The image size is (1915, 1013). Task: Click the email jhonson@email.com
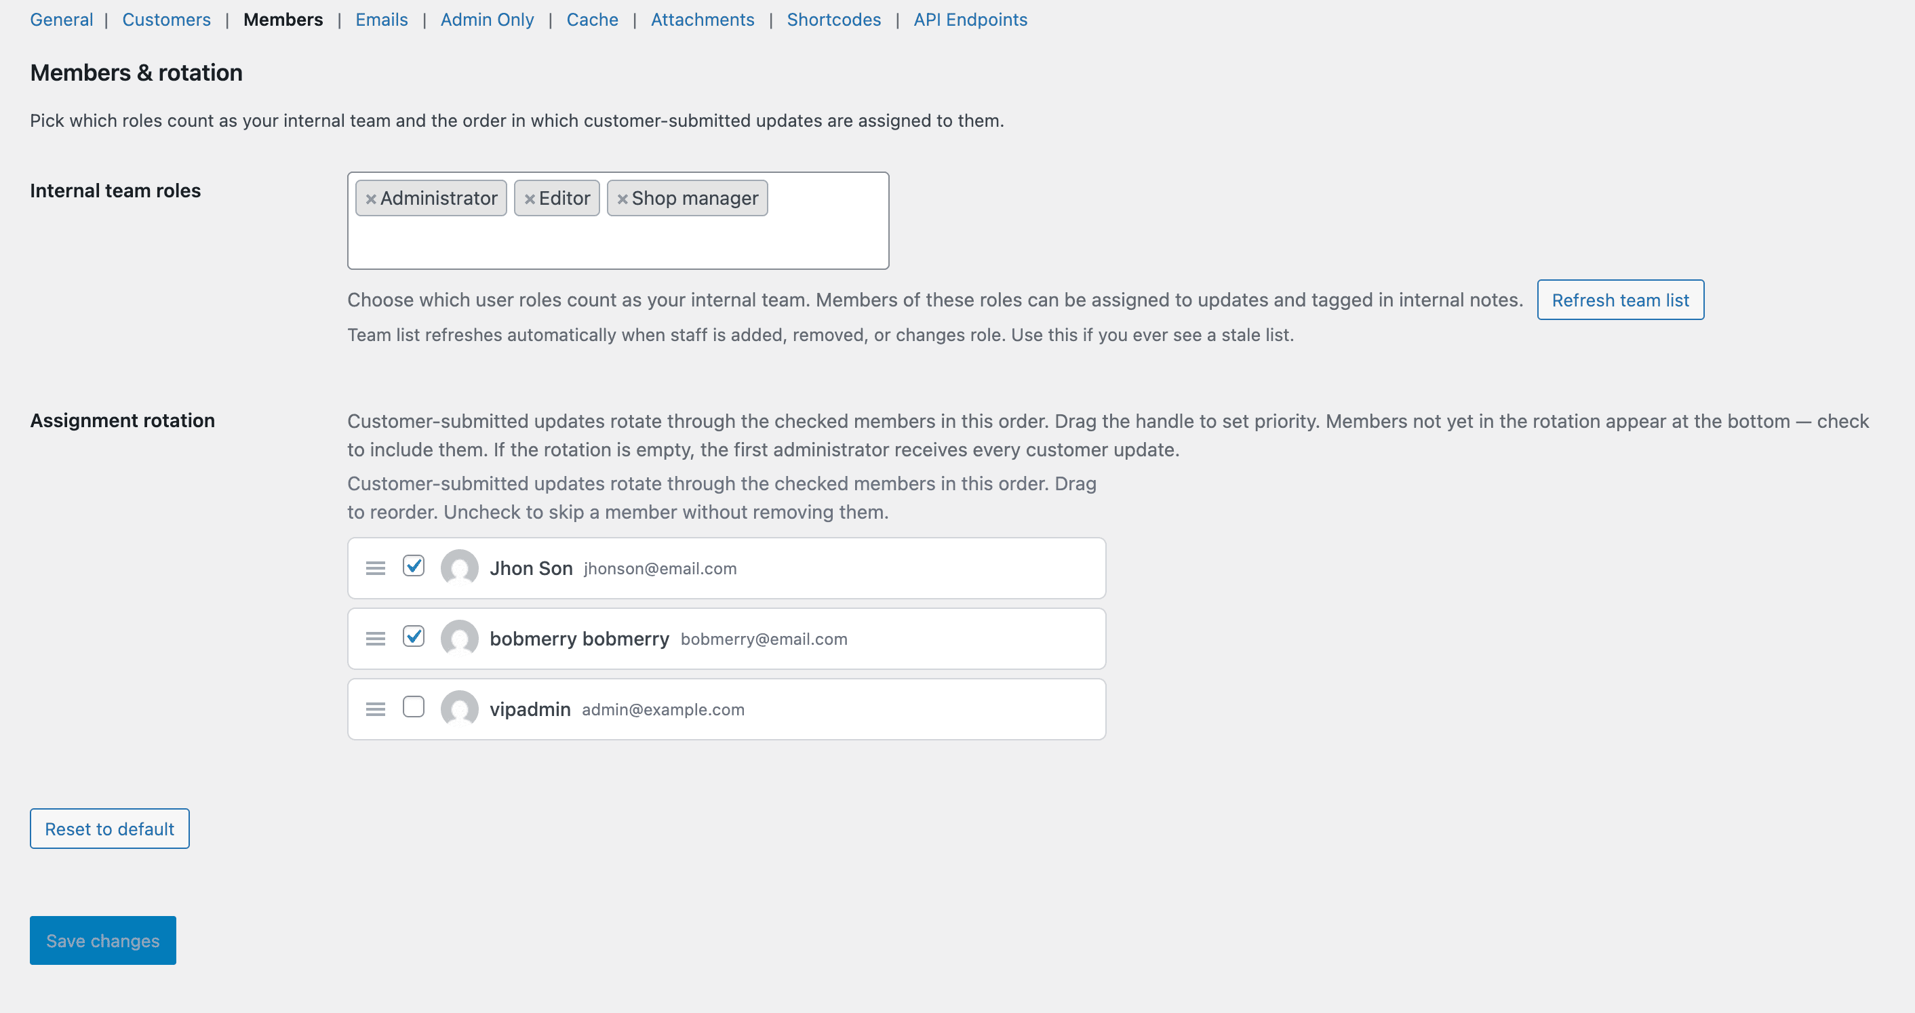coord(660,569)
